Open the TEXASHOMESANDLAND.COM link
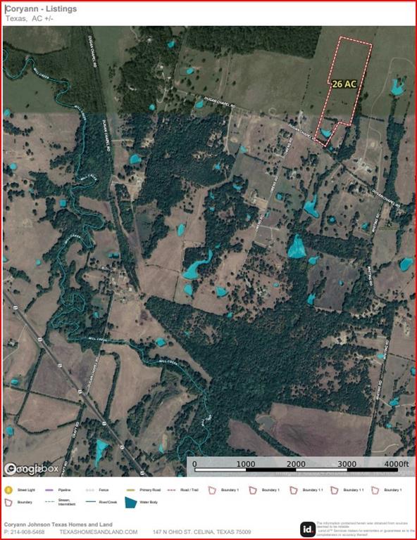 [99, 532]
